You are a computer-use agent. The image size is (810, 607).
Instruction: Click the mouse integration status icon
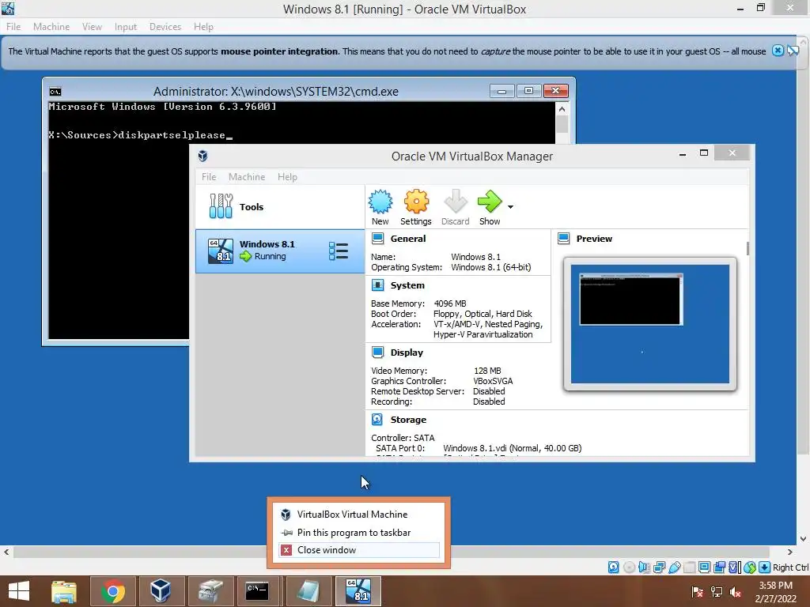pyautogui.click(x=750, y=567)
